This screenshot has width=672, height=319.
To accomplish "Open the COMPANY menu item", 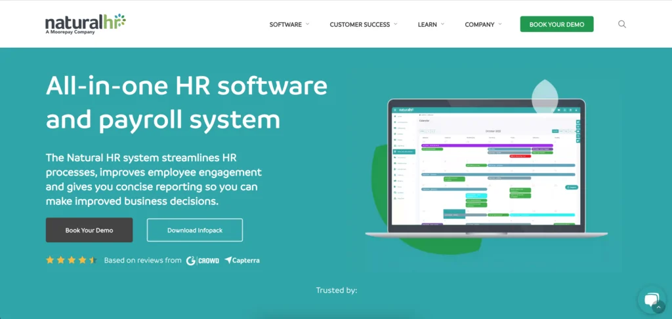I will click(x=480, y=24).
